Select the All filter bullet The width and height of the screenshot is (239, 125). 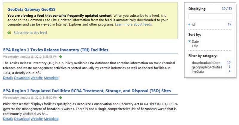click(x=190, y=25)
